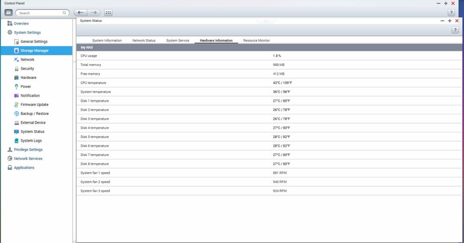Click the Power bulb icon
The width and height of the screenshot is (464, 243).
click(17, 86)
